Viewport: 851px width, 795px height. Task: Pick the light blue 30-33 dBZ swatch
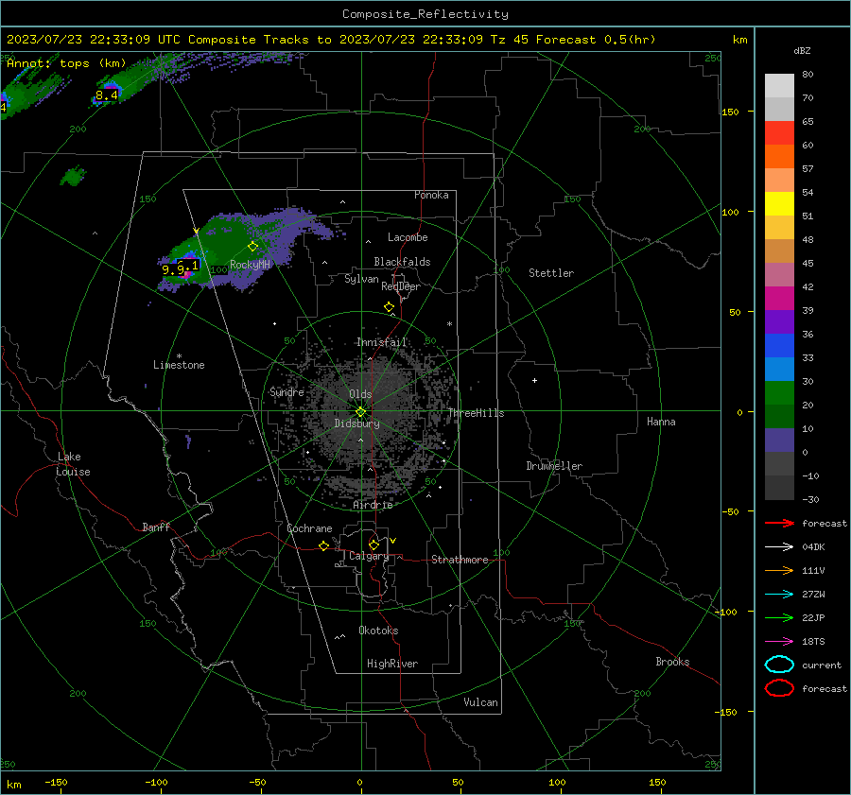point(779,370)
